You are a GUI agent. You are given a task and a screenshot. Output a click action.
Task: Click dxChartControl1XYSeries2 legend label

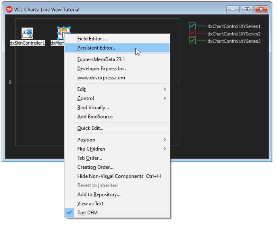coord(234,33)
